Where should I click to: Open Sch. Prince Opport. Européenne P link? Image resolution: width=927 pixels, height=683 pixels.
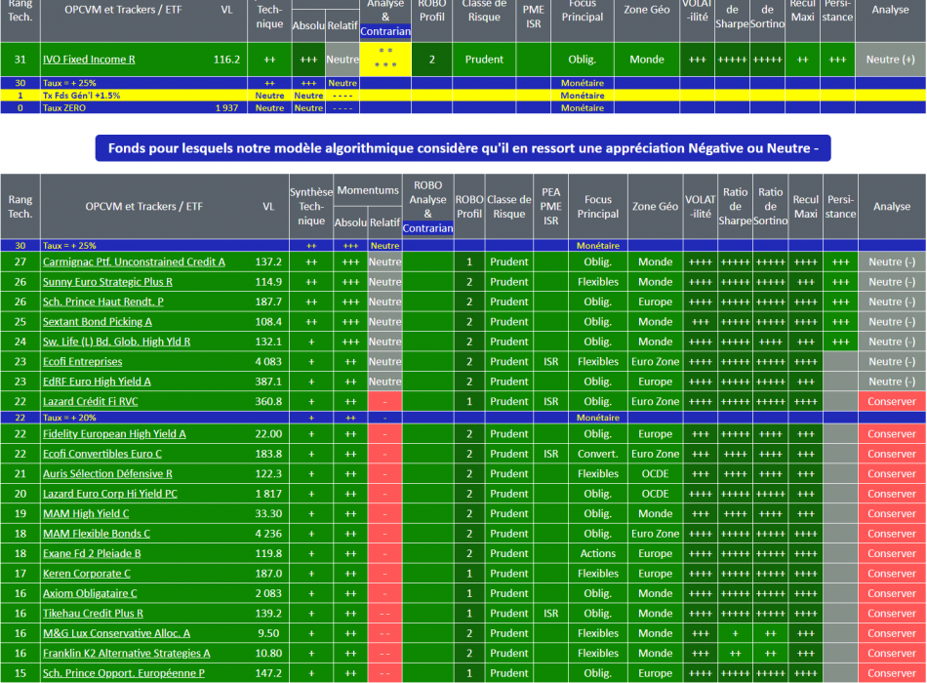124,673
